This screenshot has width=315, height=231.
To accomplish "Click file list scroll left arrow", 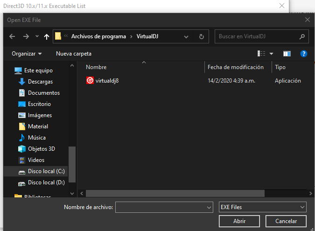I will pyautogui.click(x=82, y=194).
